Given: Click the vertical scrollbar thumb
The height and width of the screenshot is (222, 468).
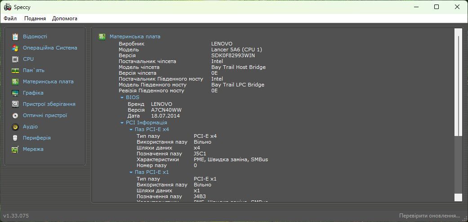Looking at the screenshot, I should click(458, 83).
